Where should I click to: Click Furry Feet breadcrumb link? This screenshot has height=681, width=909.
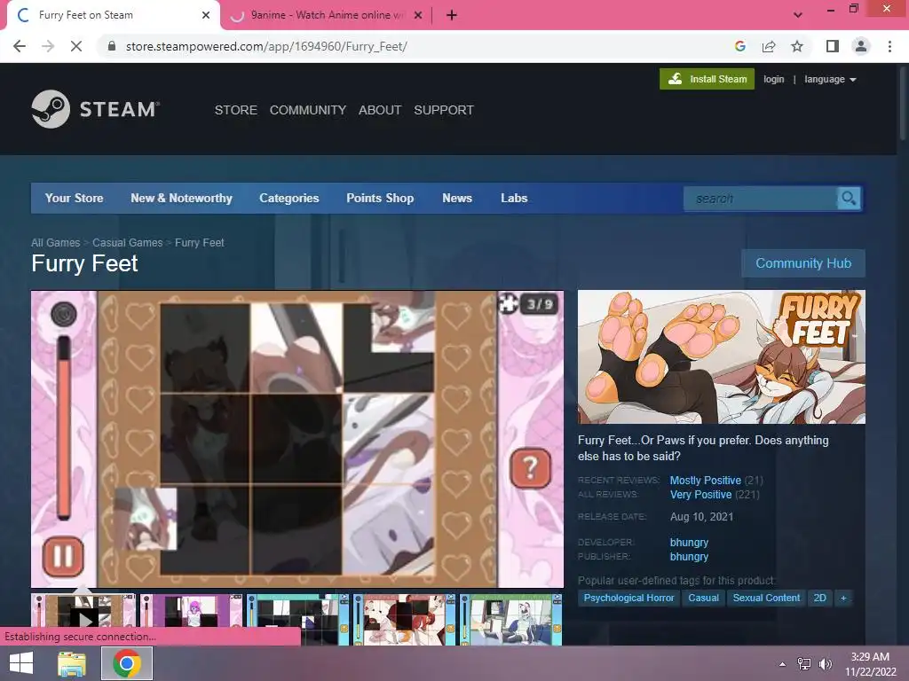[200, 243]
